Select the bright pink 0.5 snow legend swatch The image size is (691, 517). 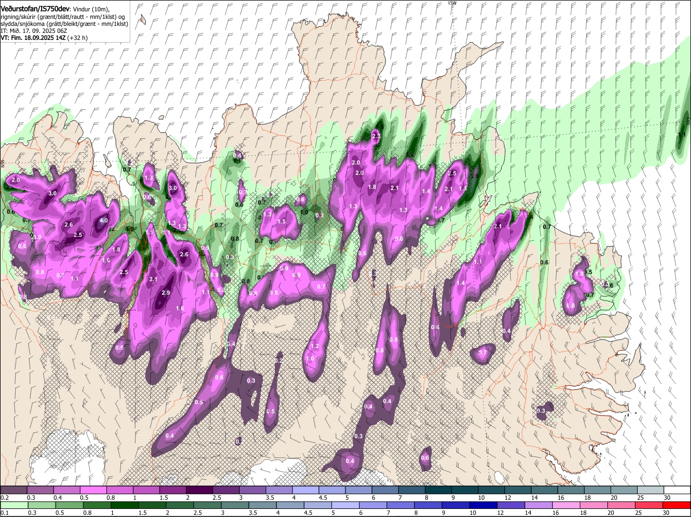[93, 489]
